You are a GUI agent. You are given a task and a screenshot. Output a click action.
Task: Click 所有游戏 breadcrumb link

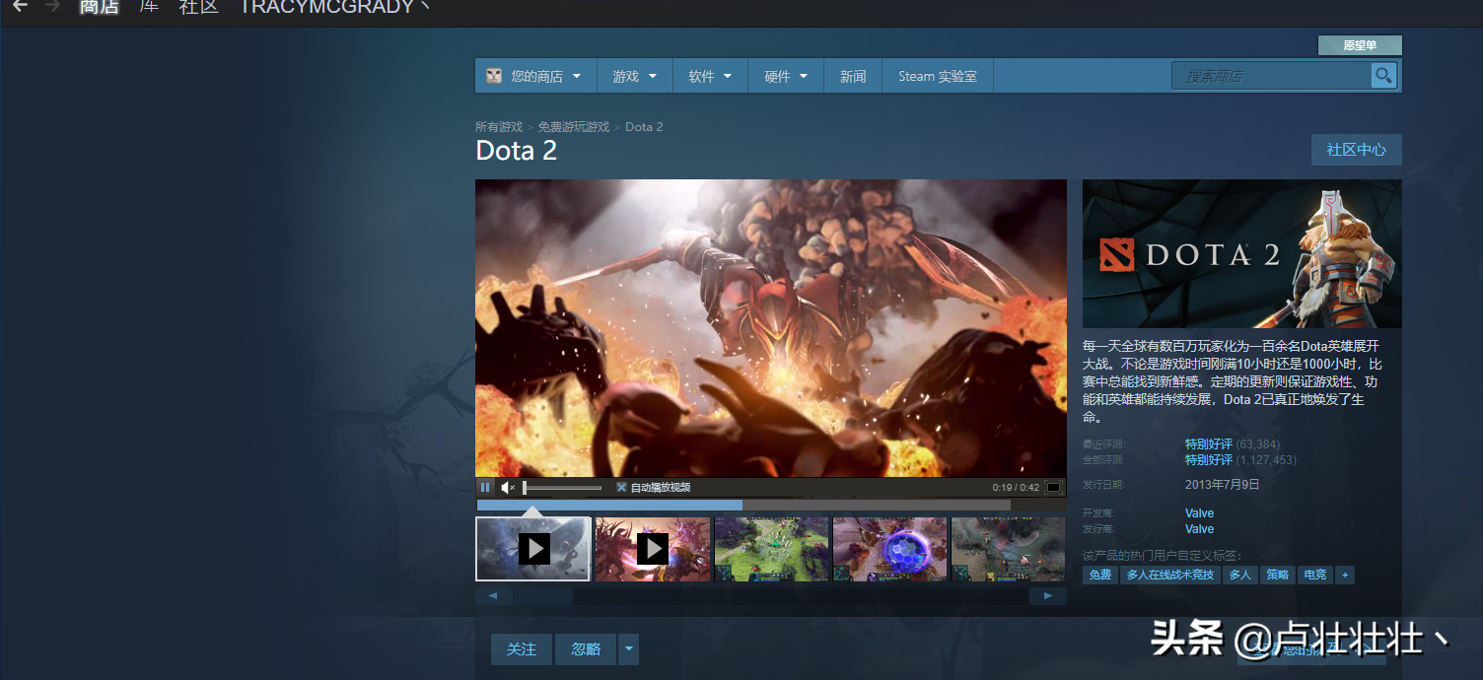pyautogui.click(x=499, y=127)
